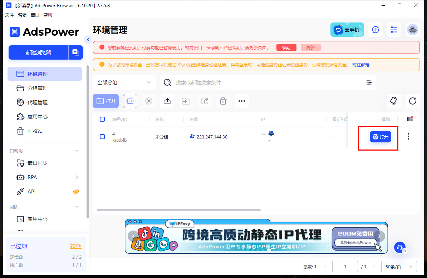
Task: Open the 云手机 cloud phone button
Action: (x=347, y=30)
